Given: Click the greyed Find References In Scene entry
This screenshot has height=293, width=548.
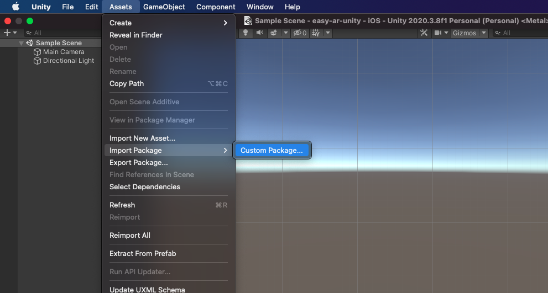Looking at the screenshot, I should 169,174.
